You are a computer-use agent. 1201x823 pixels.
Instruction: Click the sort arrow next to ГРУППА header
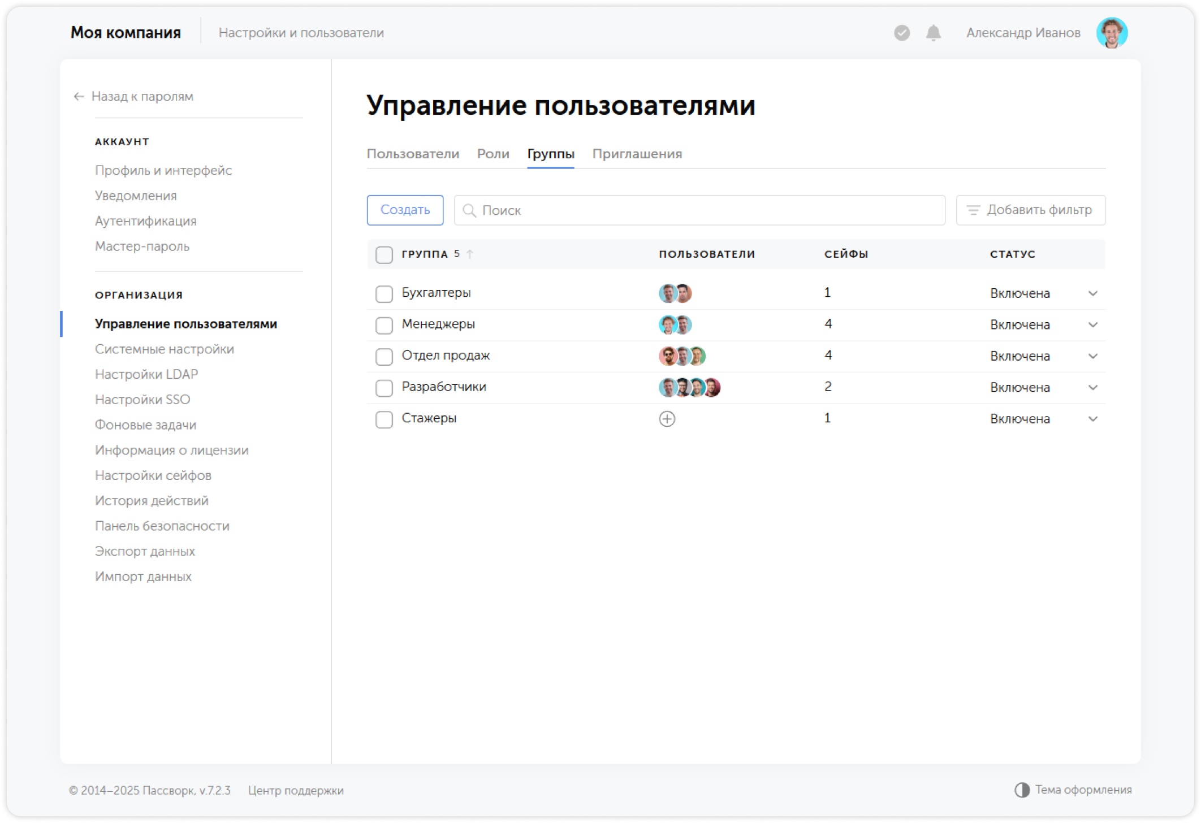coord(469,254)
